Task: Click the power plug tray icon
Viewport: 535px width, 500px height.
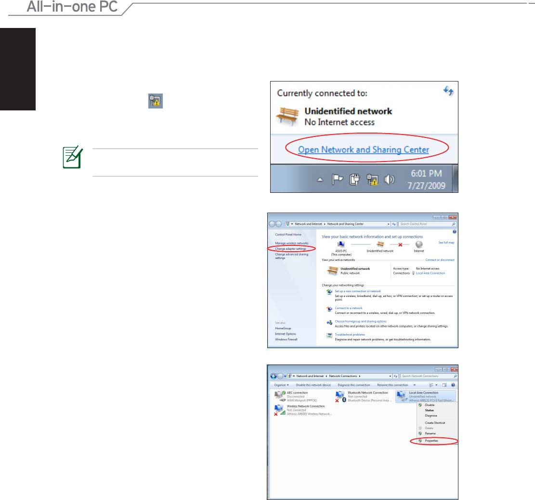Action: 355,179
